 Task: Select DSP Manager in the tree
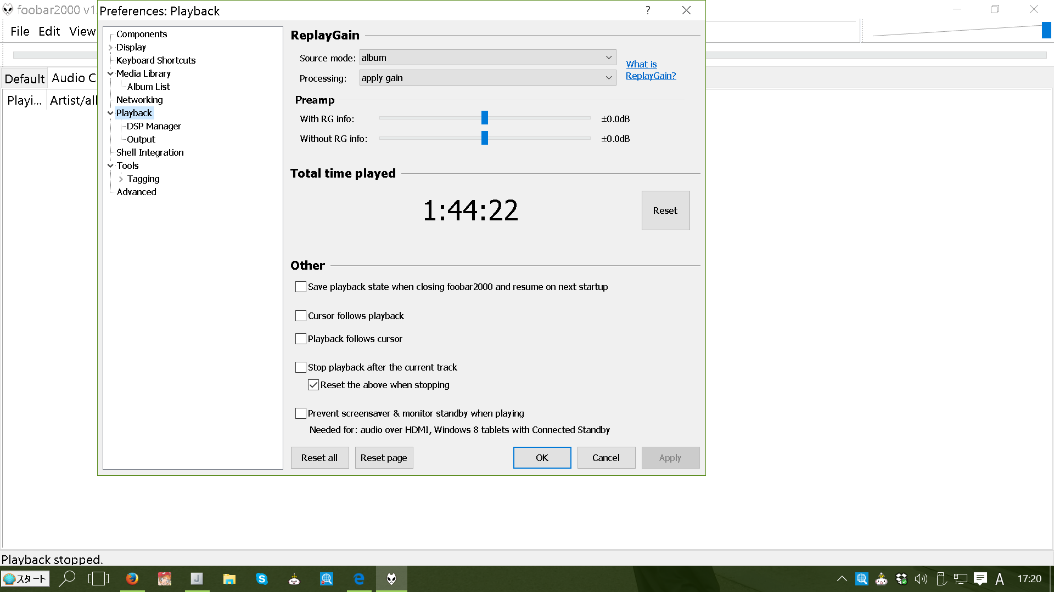154,126
